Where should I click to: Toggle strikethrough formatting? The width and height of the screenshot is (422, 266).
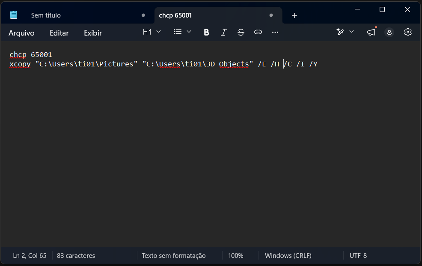click(241, 32)
